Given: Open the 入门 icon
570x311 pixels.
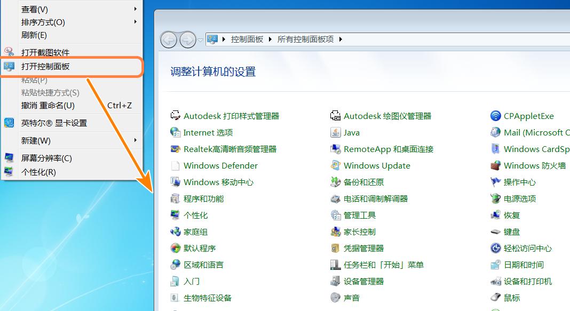Looking at the screenshot, I should (x=176, y=281).
